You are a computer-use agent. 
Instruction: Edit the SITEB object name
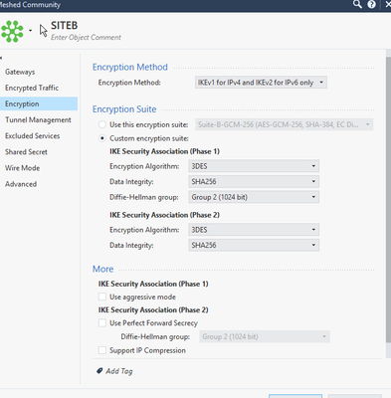64,26
